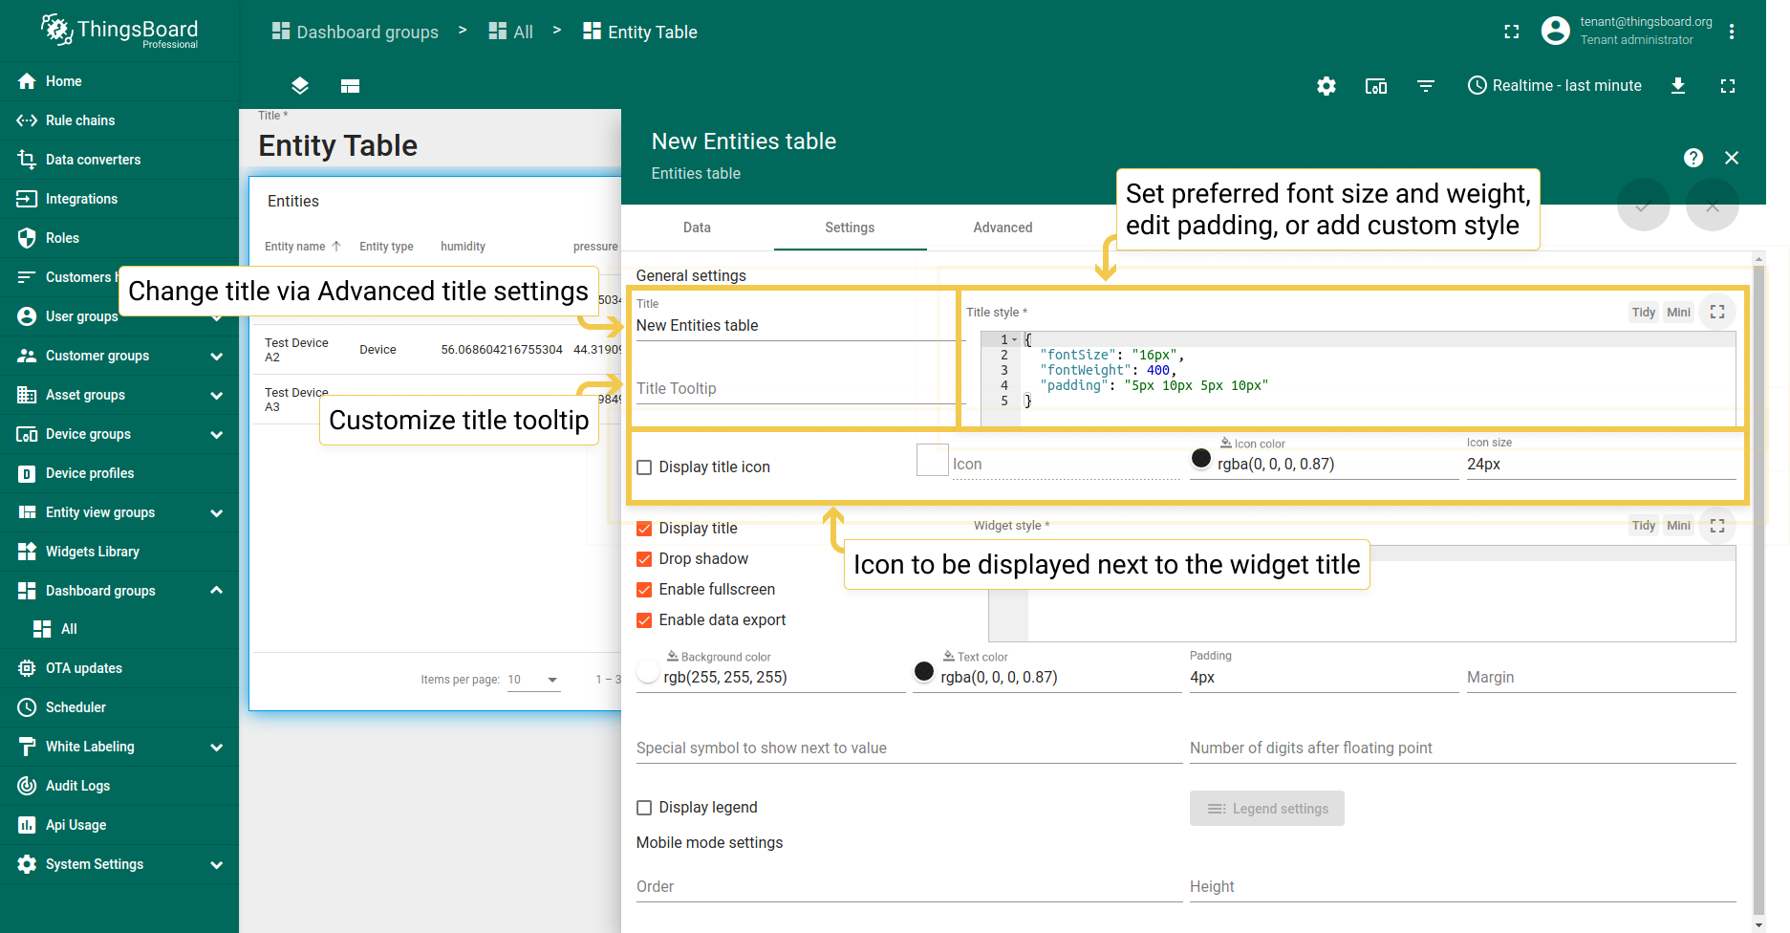The width and height of the screenshot is (1790, 933).
Task: Expand Widget style editor to fullscreen
Action: pos(1717,526)
